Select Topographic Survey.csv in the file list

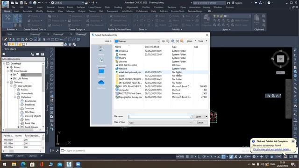pyautogui.click(x=130, y=97)
